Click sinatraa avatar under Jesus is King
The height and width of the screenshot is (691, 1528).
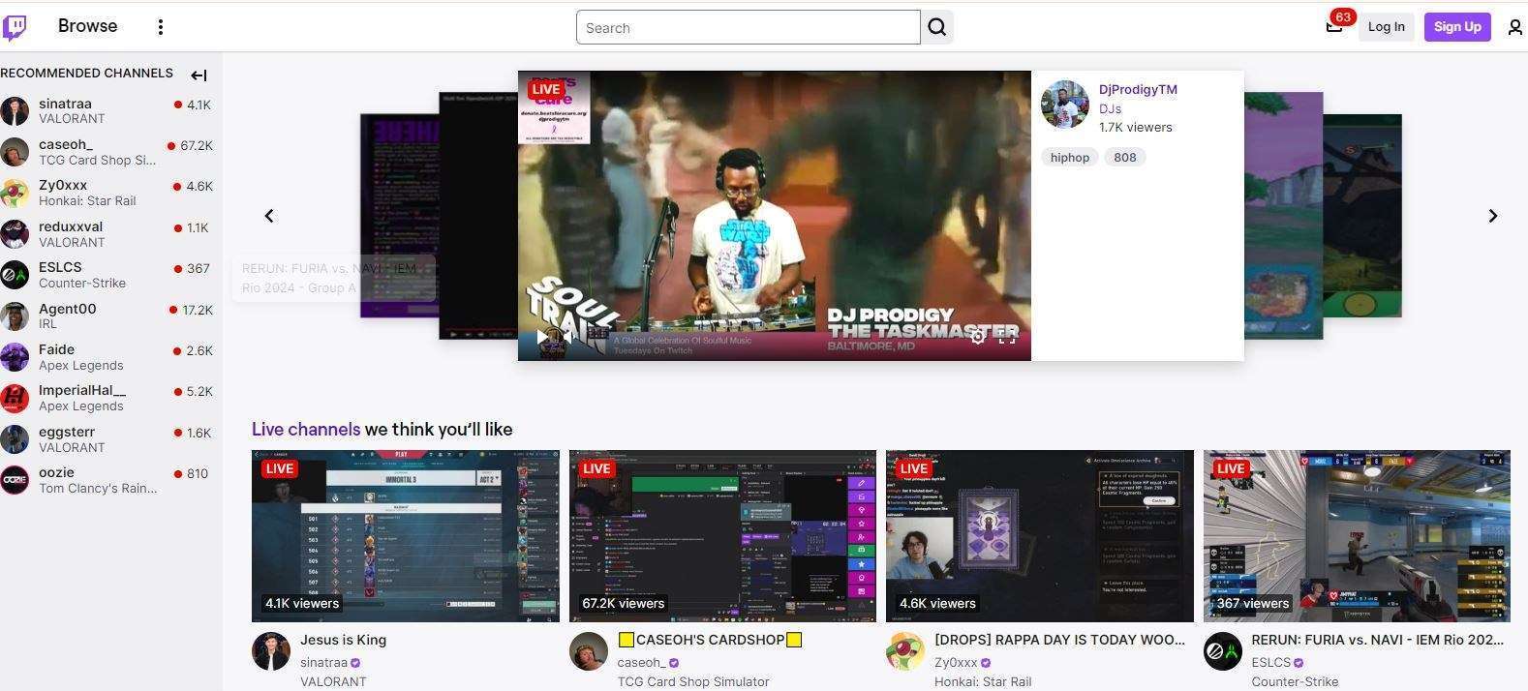[271, 651]
